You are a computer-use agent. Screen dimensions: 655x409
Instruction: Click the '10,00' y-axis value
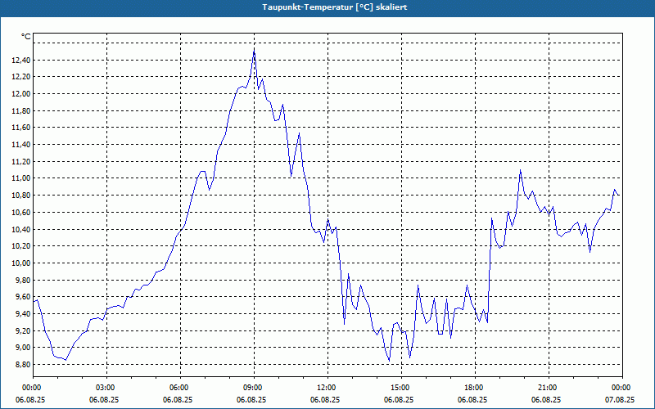[21, 263]
